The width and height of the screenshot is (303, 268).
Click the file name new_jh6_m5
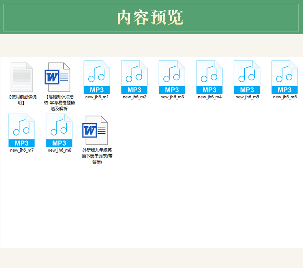[247, 97]
